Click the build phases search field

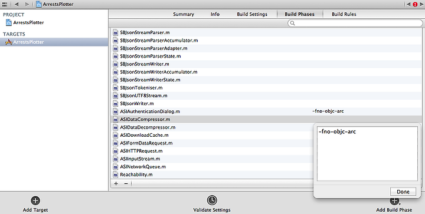pyautogui.click(x=355, y=23)
